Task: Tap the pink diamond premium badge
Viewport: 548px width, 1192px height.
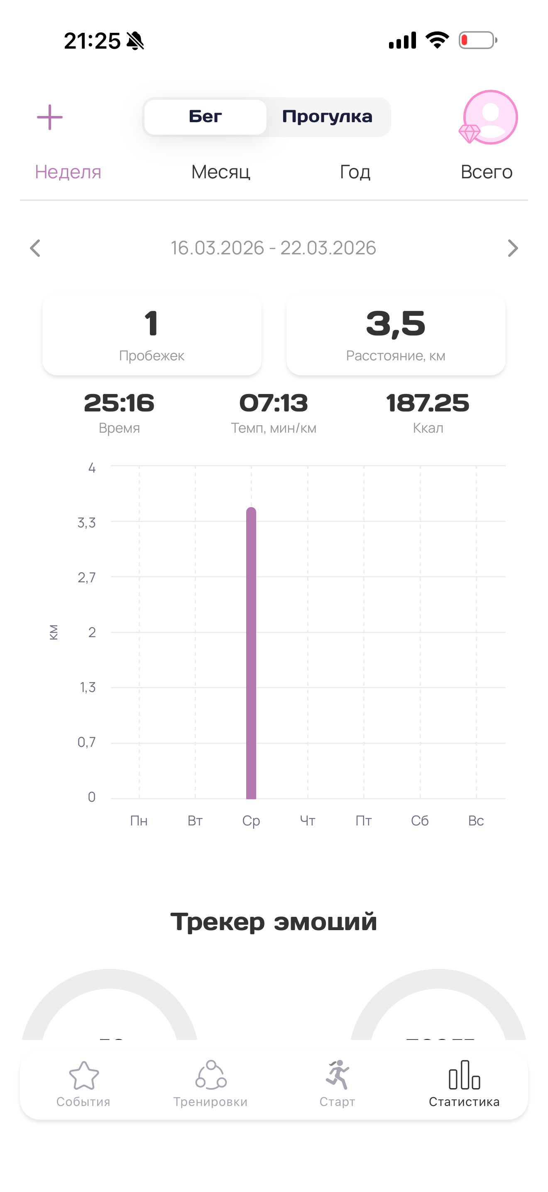Action: click(470, 134)
